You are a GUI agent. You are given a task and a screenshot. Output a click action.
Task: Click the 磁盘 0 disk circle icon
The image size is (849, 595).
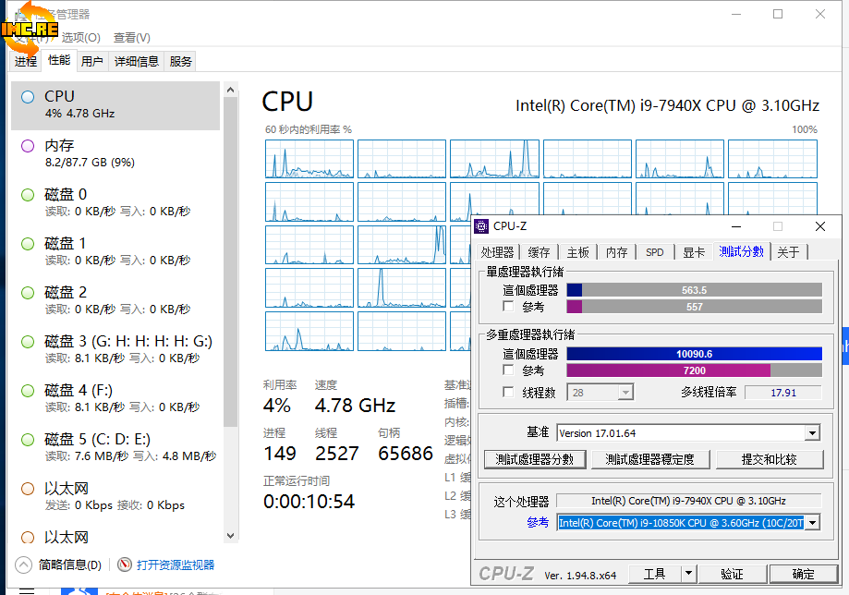coord(28,194)
